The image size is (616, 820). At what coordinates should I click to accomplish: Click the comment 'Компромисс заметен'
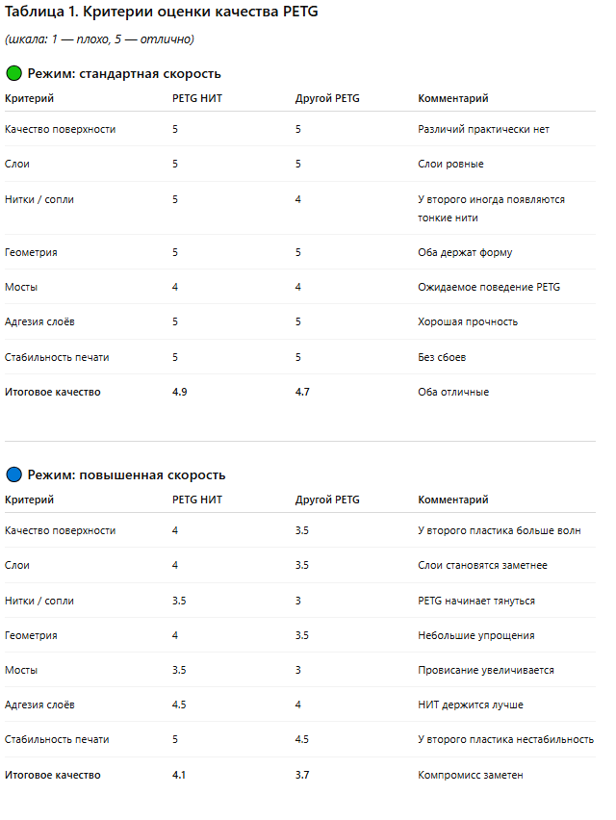470,775
